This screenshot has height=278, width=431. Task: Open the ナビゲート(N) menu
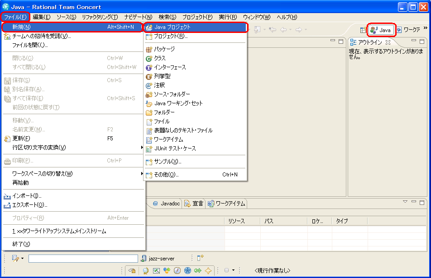click(x=138, y=17)
